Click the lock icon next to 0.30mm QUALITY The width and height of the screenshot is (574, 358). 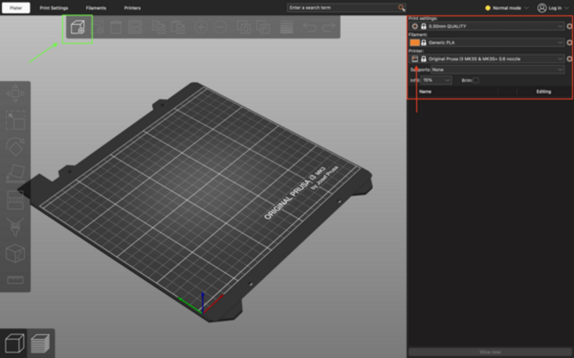(x=423, y=26)
